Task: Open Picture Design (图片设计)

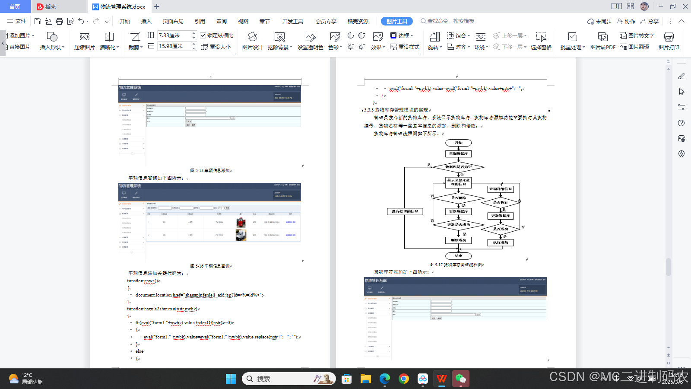Action: click(252, 41)
